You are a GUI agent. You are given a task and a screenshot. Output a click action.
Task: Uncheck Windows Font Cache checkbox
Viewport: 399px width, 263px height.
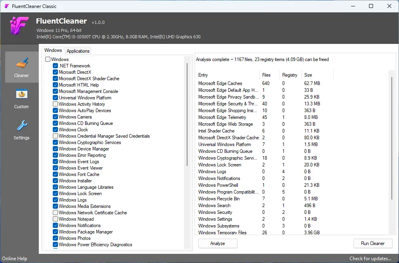[x=55, y=174]
